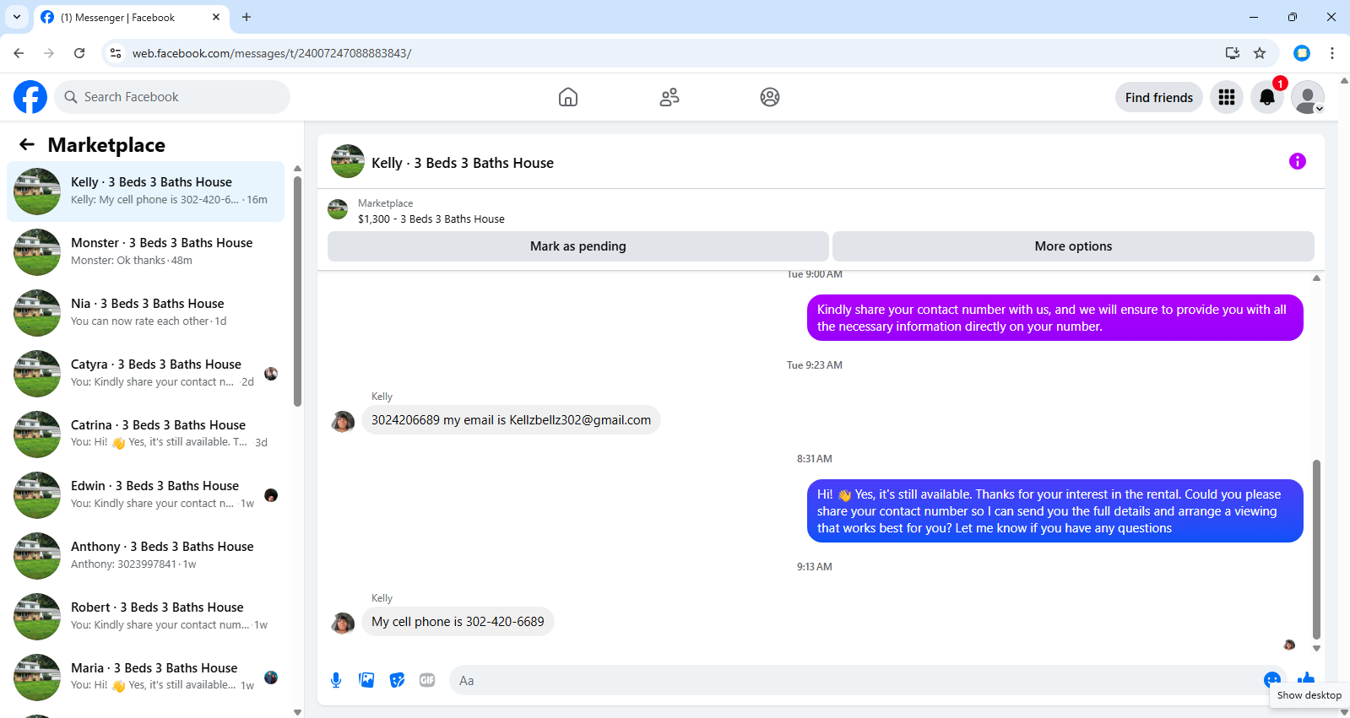Open the browser extension icon
The width and height of the screenshot is (1350, 718).
(1302, 53)
